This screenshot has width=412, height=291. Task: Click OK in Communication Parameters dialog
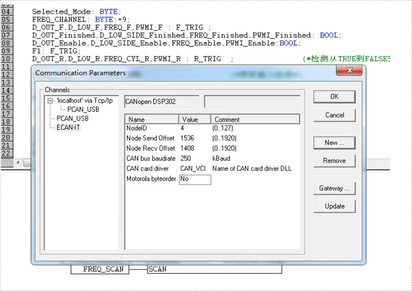334,97
